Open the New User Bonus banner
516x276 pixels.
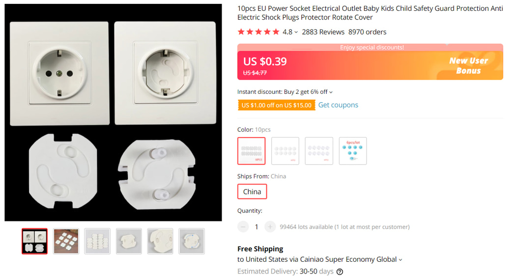(x=468, y=65)
